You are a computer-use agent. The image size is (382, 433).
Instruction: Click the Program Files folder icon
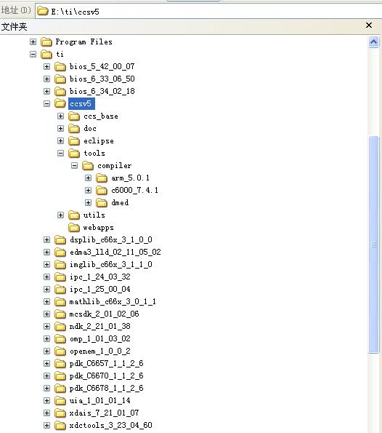tap(46, 42)
